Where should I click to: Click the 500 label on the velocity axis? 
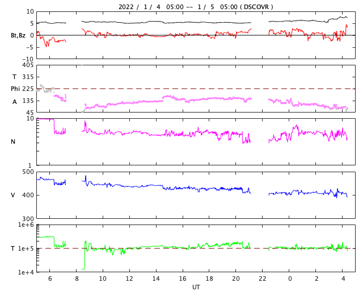pyautogui.click(x=28, y=172)
